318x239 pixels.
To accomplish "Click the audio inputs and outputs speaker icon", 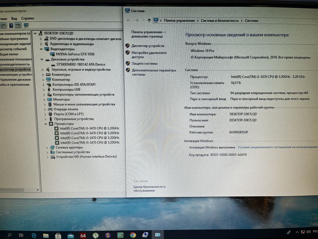I will point(46,44).
